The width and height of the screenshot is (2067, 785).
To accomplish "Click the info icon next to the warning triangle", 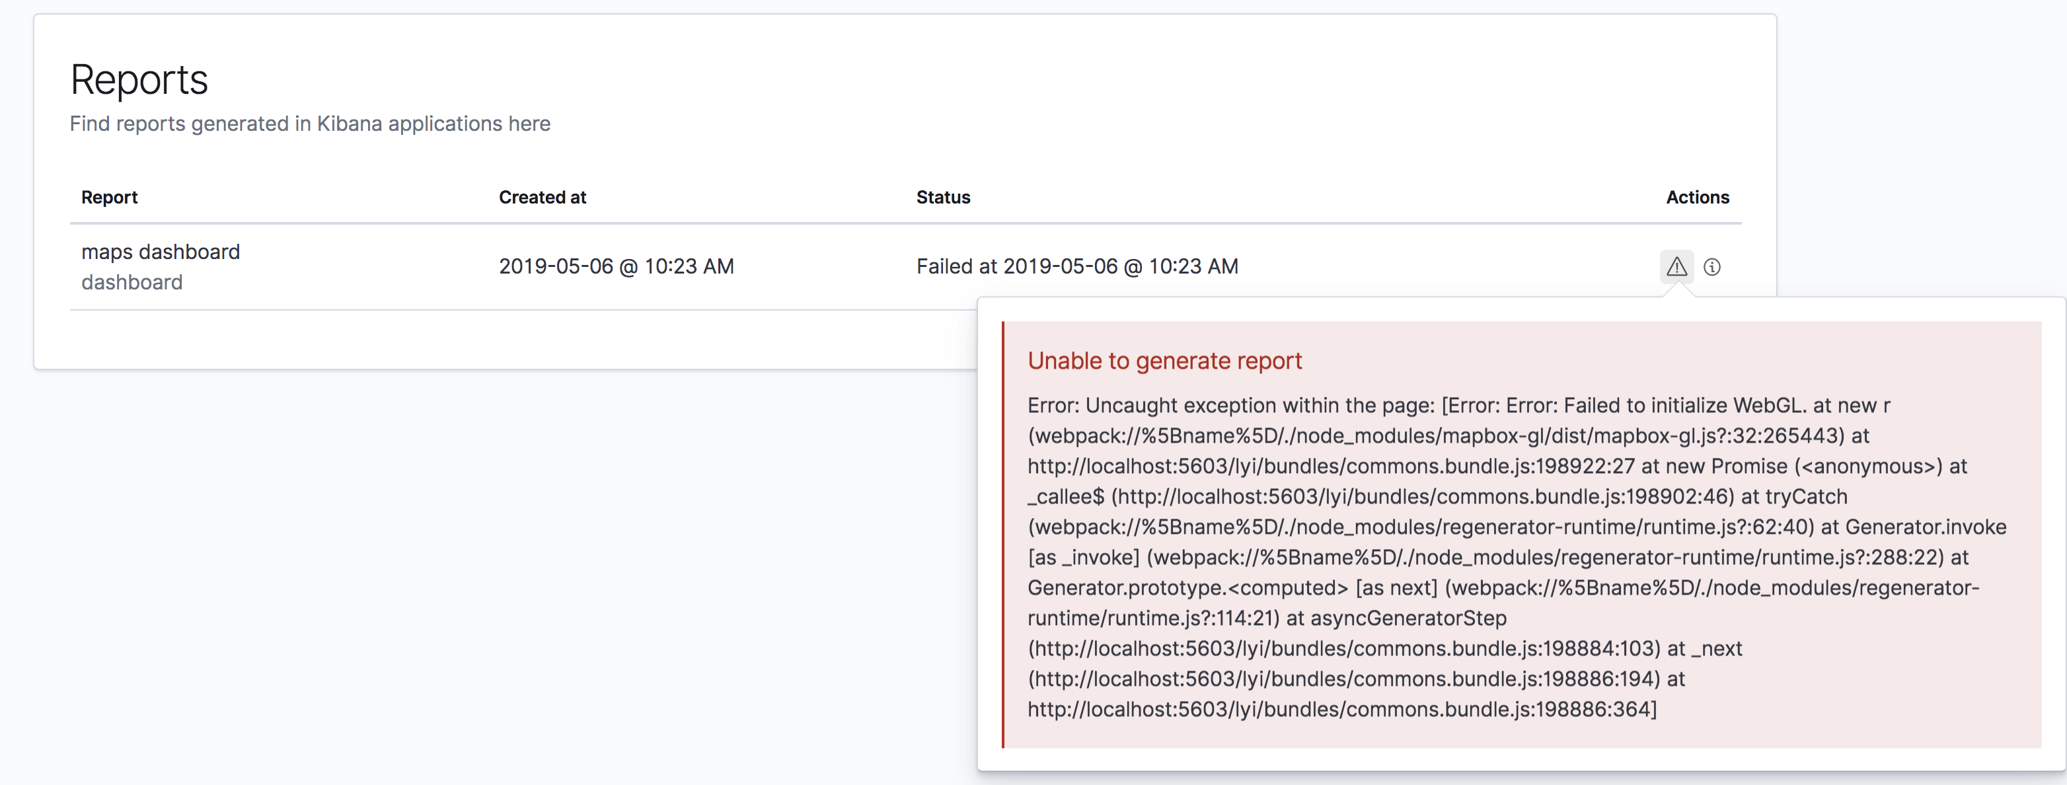I will [1714, 266].
